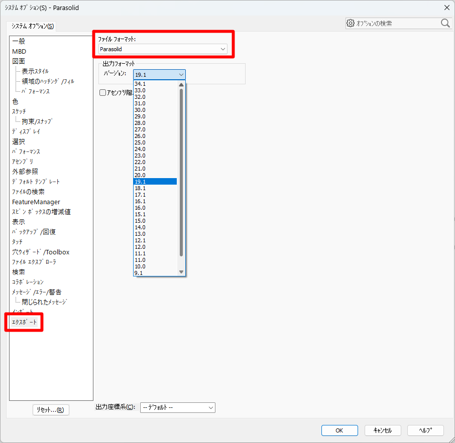Choose version 25.0 in the list

[140, 142]
